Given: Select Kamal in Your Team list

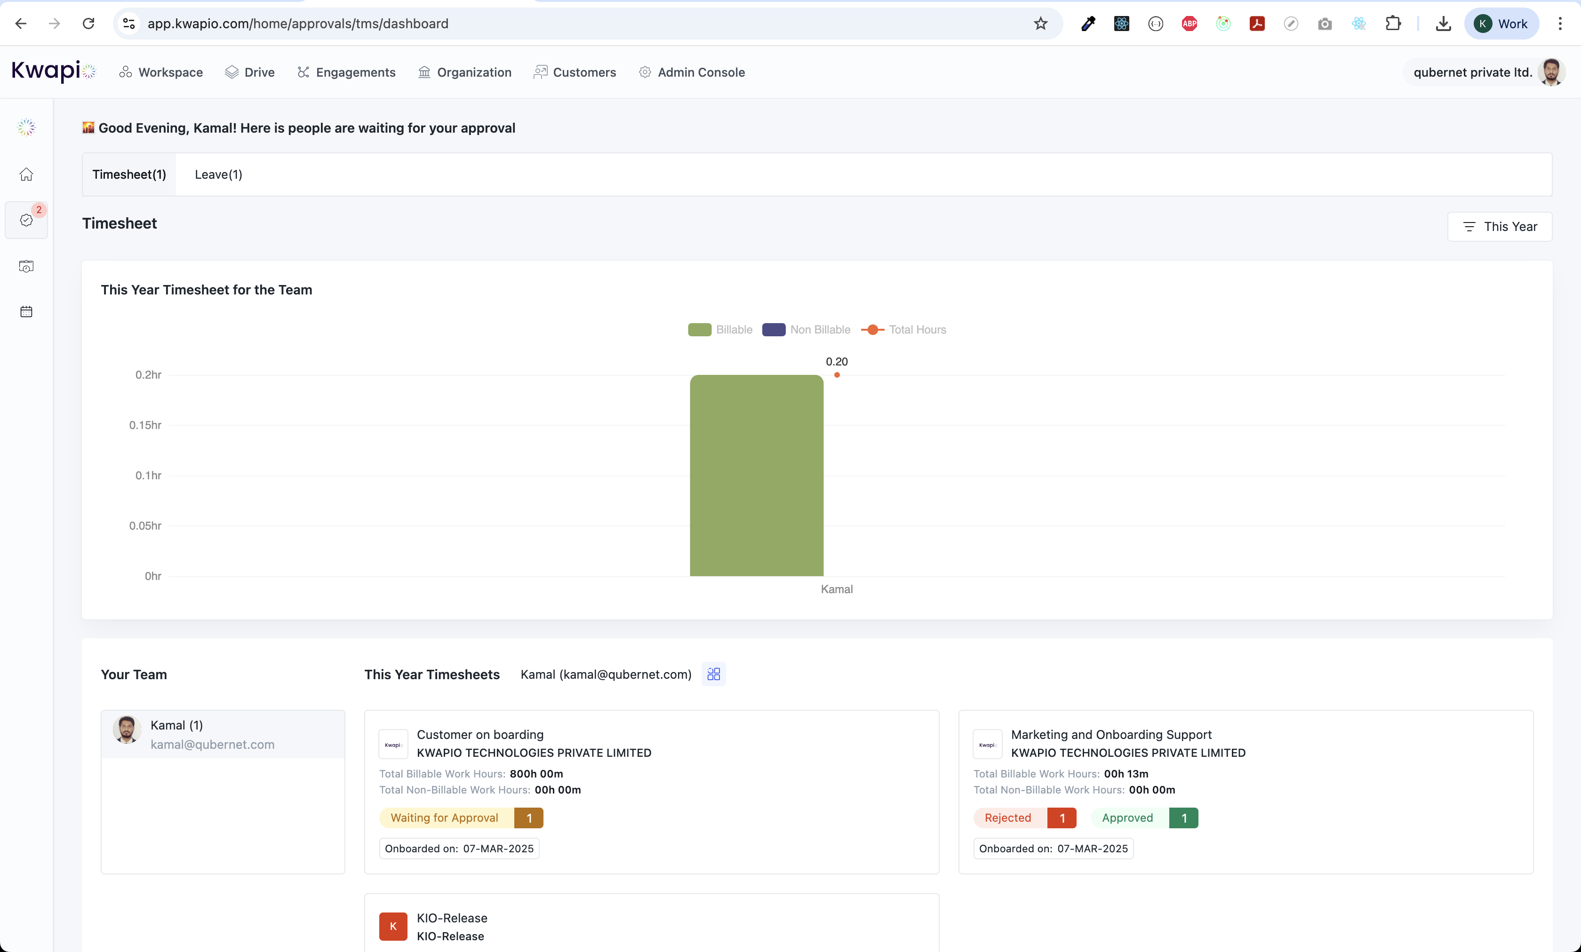Looking at the screenshot, I should click(x=223, y=735).
